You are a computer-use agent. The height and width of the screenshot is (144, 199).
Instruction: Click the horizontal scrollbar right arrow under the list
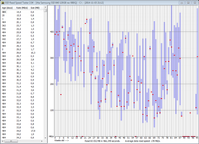tap(42, 141)
